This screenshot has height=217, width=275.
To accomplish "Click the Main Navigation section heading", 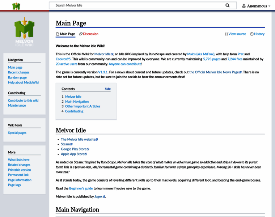I will 77,210.
